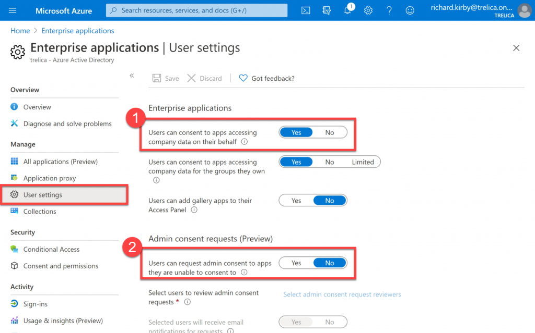
Task: Discard the unsaved user settings
Action: click(205, 78)
